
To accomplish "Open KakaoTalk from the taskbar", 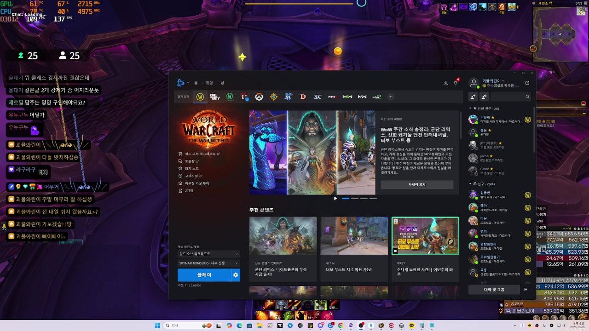I will pyautogui.click(x=411, y=325).
